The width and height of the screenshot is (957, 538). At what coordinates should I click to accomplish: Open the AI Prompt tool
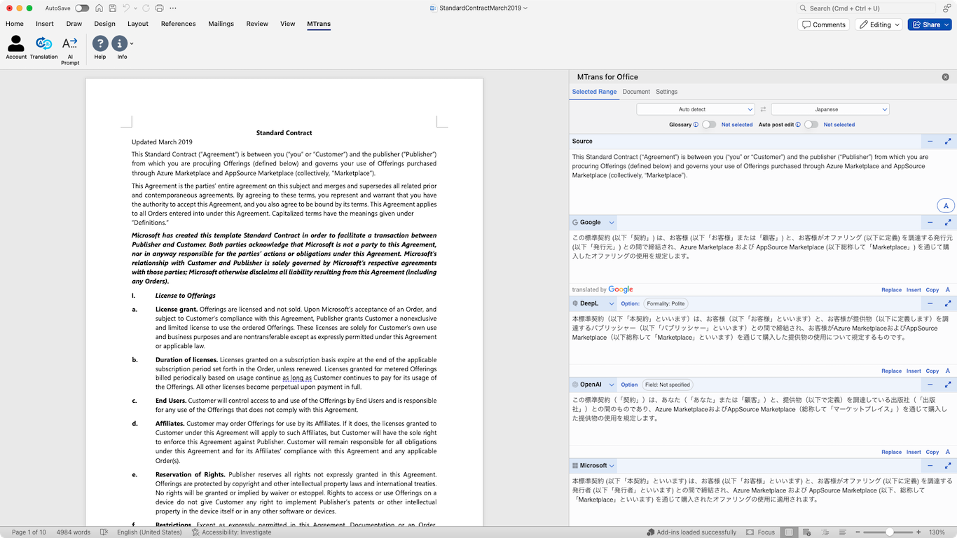(x=70, y=50)
